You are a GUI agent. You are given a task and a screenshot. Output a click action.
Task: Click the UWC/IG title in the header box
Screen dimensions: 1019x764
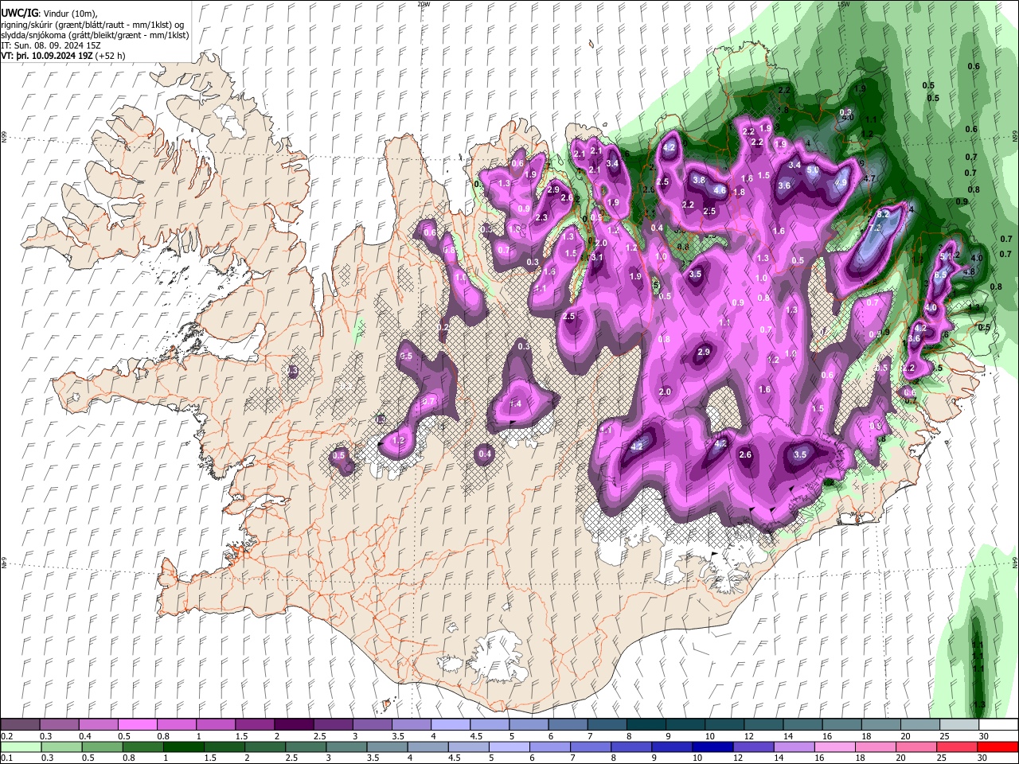[18, 13]
